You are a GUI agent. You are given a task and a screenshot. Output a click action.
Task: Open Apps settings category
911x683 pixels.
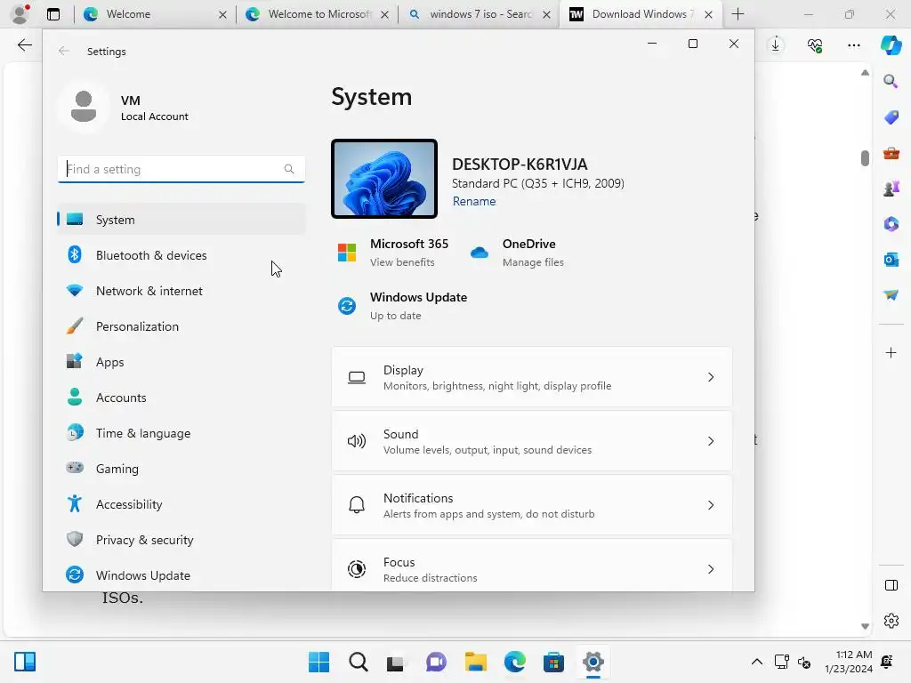[x=181, y=362]
